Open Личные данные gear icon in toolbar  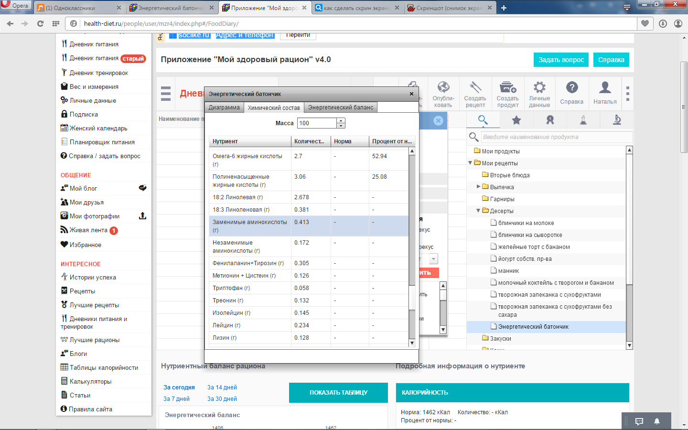(x=539, y=88)
